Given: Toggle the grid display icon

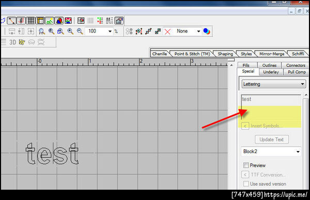Looking at the screenshot, I should click(x=30, y=21).
